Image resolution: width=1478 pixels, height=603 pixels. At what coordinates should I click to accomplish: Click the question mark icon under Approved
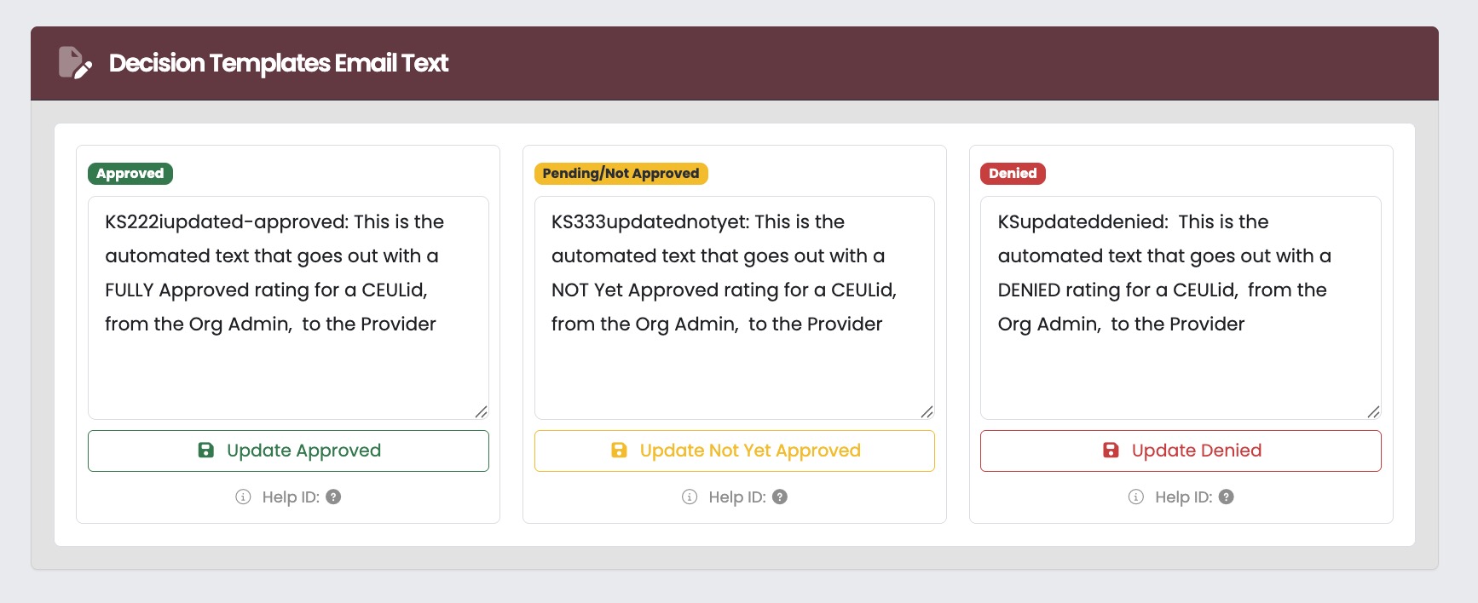(x=333, y=497)
